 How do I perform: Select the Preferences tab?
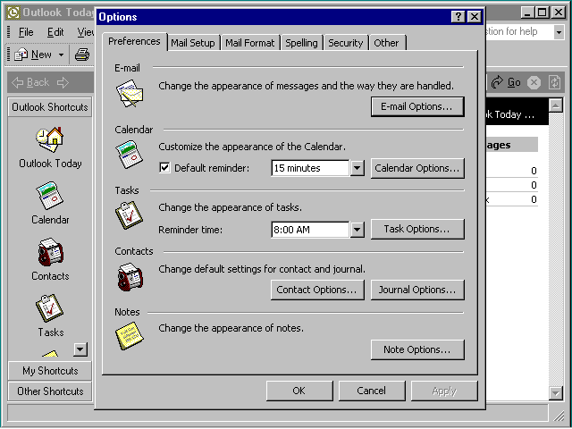point(134,42)
